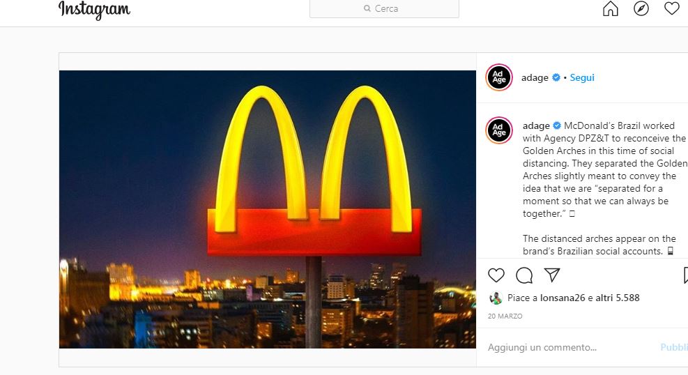688x375 pixels.
Task: Open the activity heart icon in header
Action: pyautogui.click(x=672, y=8)
